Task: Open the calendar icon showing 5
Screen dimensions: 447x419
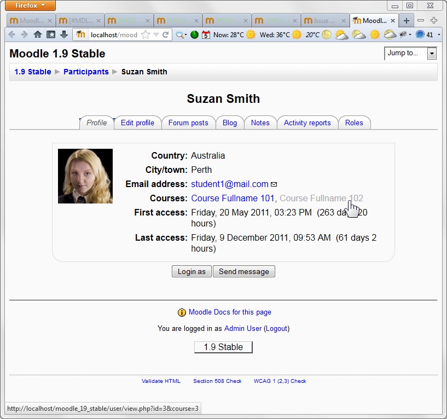Action: pos(206,35)
